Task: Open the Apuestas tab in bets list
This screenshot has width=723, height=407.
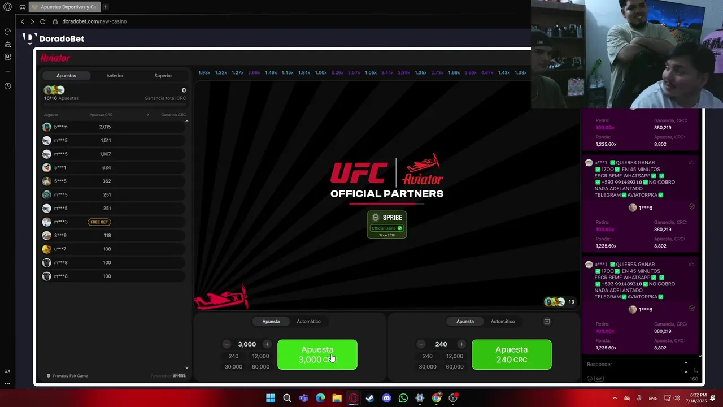Action: tap(66, 75)
